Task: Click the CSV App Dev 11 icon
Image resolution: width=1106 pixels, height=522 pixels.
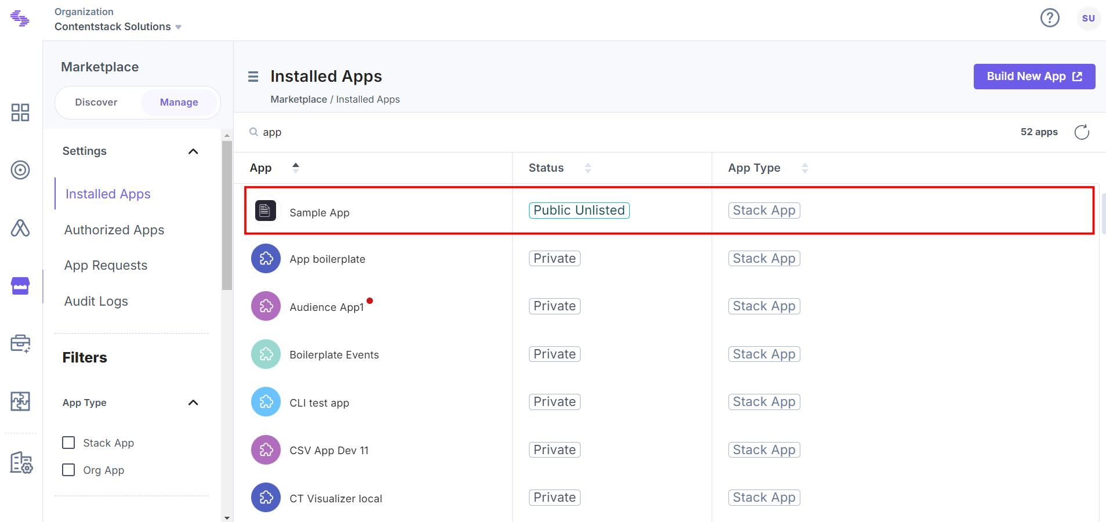Action: [266, 449]
